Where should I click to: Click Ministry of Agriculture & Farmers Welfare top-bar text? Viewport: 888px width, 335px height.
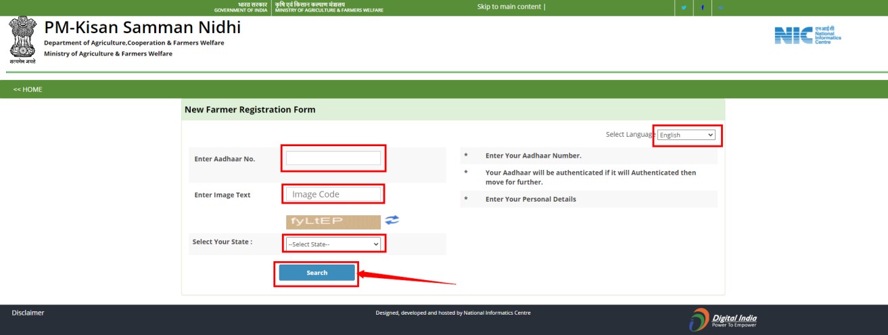pyautogui.click(x=329, y=7)
